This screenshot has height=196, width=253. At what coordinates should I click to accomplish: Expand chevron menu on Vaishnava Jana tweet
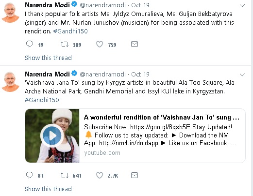point(242,75)
